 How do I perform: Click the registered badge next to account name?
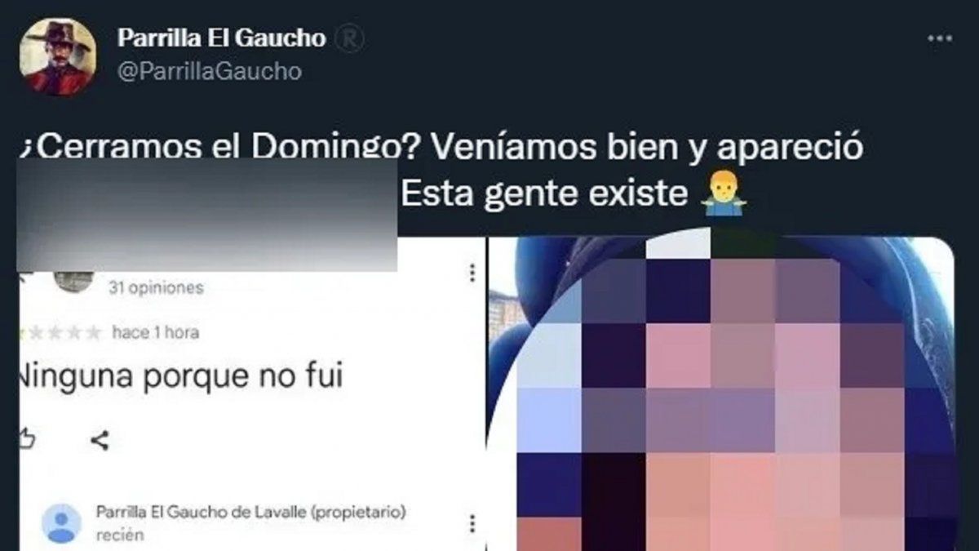[349, 38]
